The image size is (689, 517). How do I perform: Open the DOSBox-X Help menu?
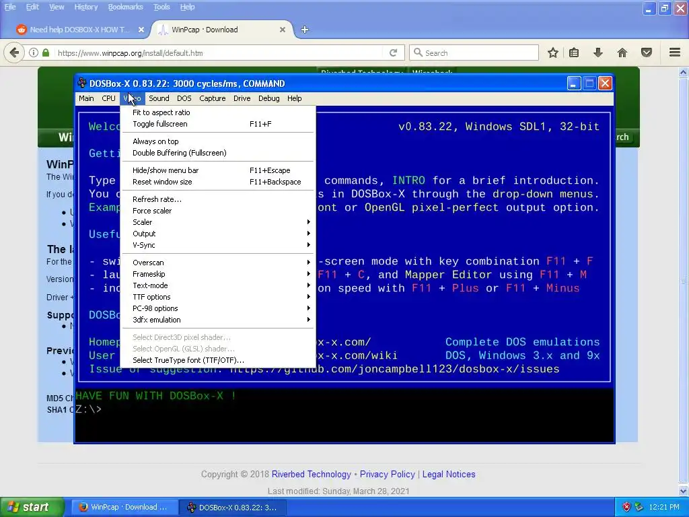pos(295,98)
